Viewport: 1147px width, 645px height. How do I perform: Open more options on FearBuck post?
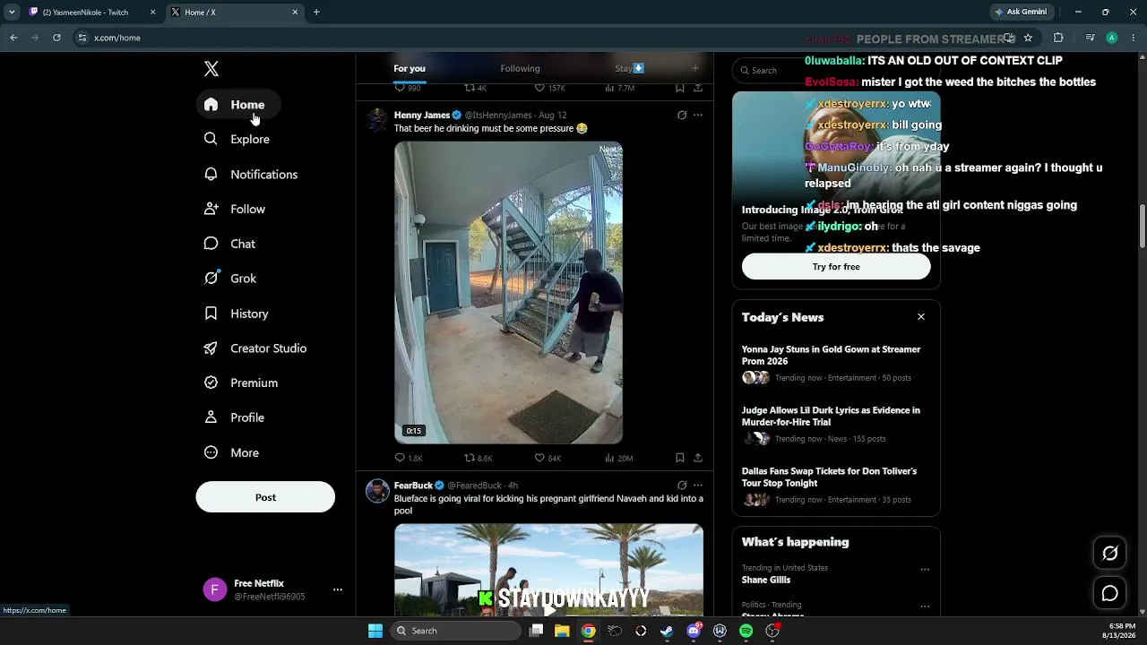[x=698, y=486]
